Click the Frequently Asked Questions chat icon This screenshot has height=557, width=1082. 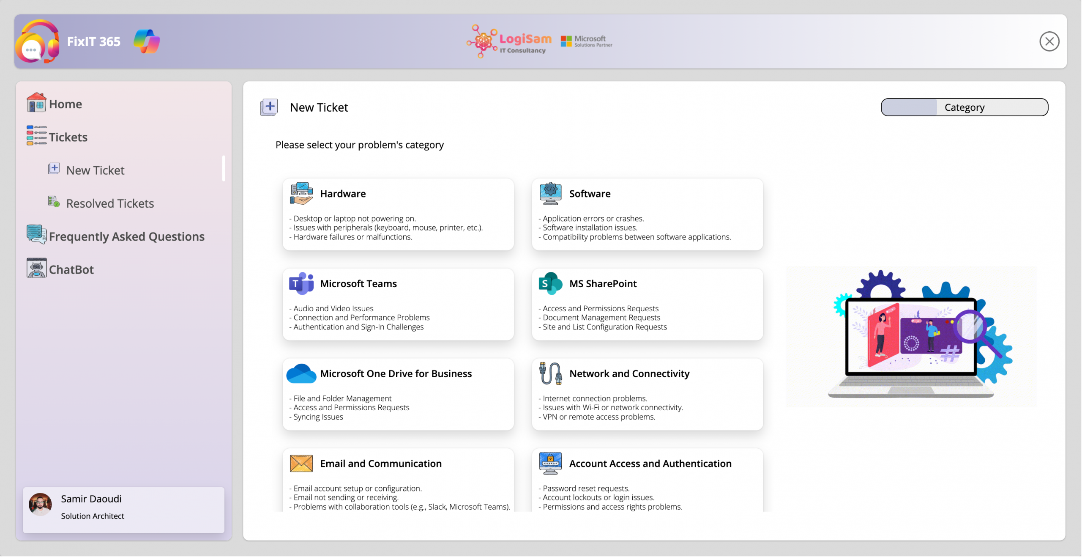point(36,235)
